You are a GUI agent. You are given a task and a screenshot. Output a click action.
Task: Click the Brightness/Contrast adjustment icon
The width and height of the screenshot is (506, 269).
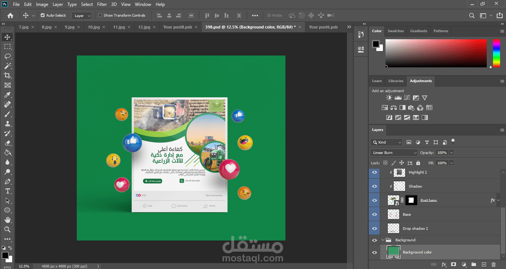pos(389,98)
